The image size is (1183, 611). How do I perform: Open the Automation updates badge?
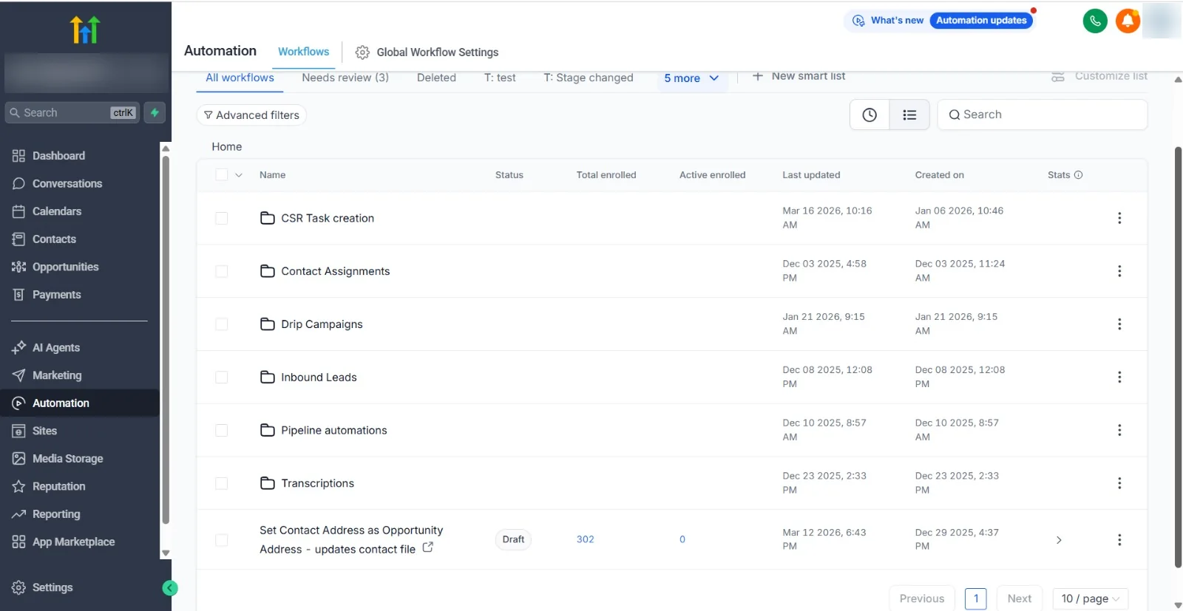coord(981,21)
